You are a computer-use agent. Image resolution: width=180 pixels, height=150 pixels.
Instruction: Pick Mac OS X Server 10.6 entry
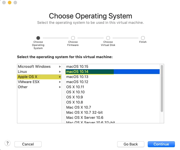point(113,118)
